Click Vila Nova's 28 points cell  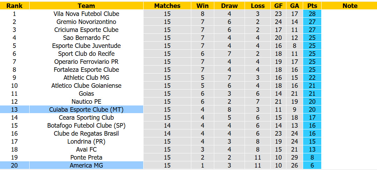tap(312, 14)
